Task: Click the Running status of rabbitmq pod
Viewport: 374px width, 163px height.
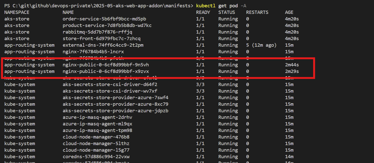Action: click(228, 32)
